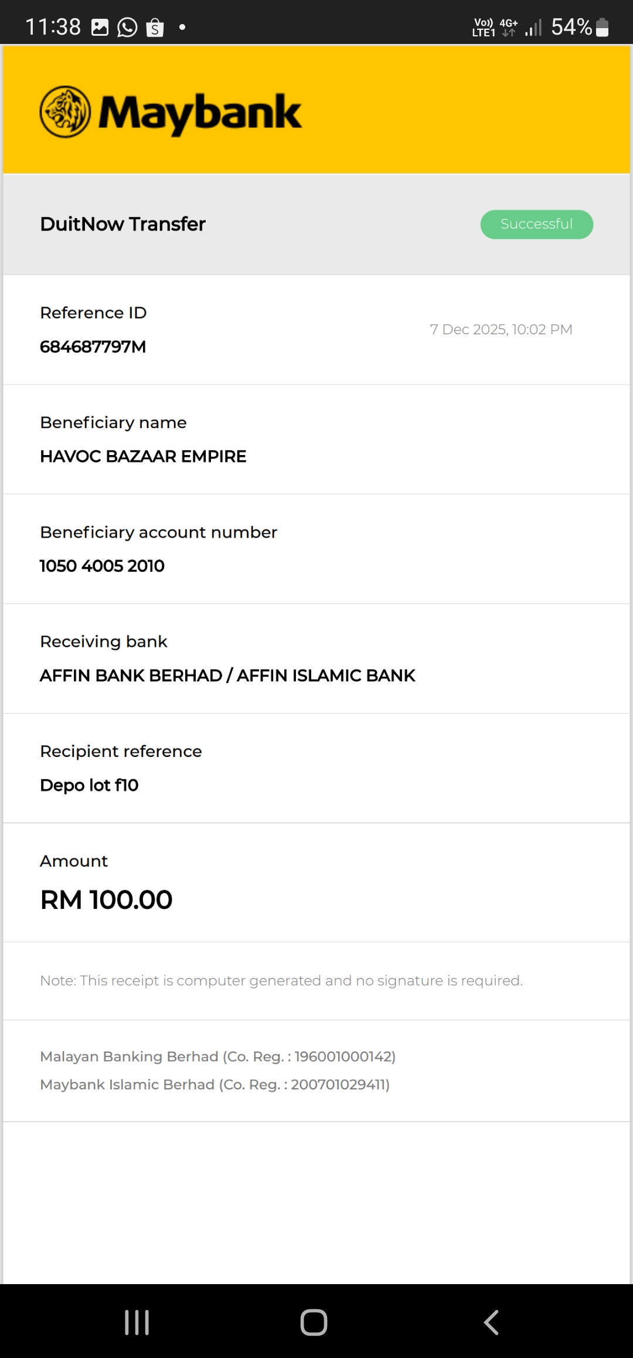Image resolution: width=633 pixels, height=1358 pixels.
Task: Tap the battery status icon
Action: point(602,28)
